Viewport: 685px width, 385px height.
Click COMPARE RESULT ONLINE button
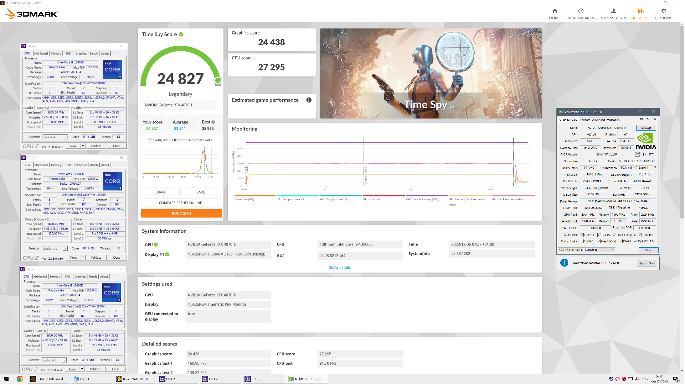tap(181, 203)
